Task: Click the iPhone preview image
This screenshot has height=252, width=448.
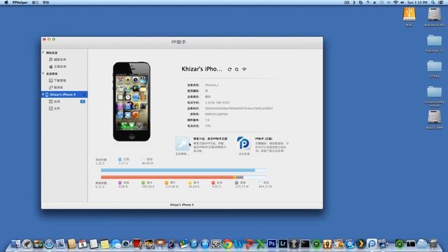Action: tap(132, 101)
